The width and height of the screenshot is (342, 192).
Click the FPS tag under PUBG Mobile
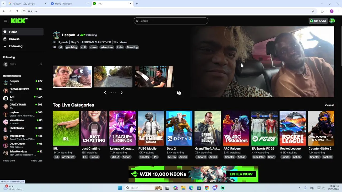point(155,157)
